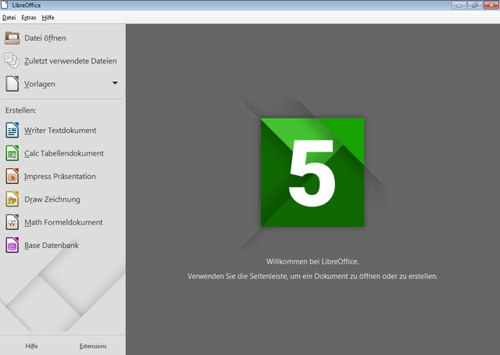Viewport: 500px width, 355px height.
Task: Click the Willkommen bei LibreOffice text
Action: click(312, 261)
